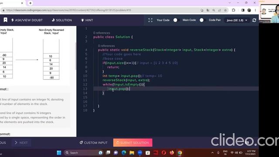The width and height of the screenshot is (279, 157).
Task: Open a new browser tab
Action: click(x=30, y=3)
